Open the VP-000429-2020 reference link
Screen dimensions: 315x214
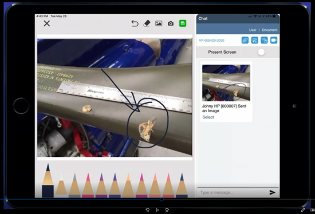tap(211, 41)
